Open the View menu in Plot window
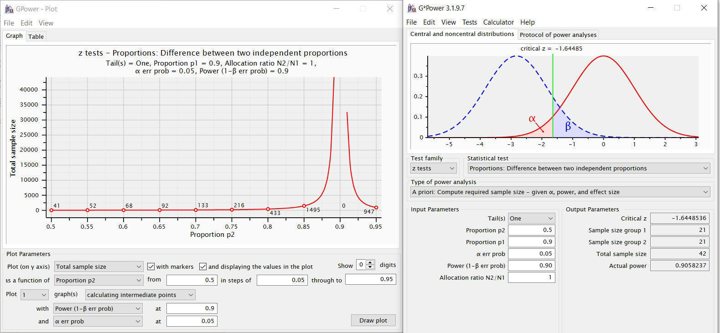 click(x=46, y=23)
